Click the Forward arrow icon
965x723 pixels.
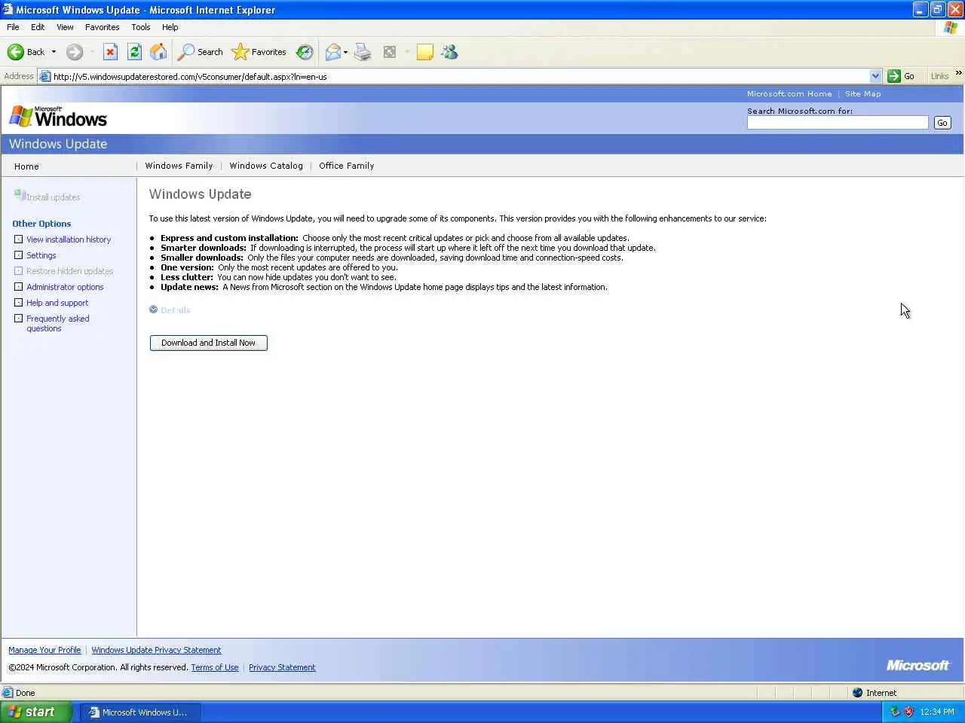click(74, 52)
